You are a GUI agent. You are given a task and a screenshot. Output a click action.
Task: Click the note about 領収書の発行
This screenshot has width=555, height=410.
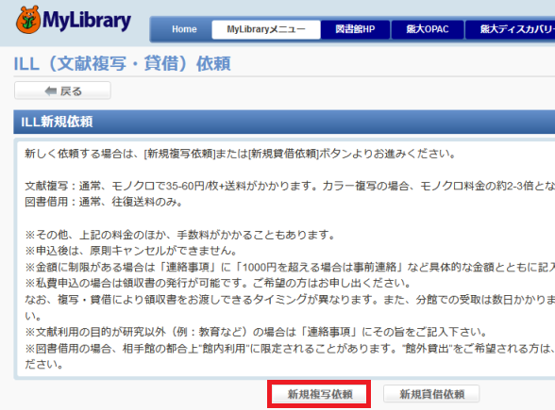[x=218, y=283]
